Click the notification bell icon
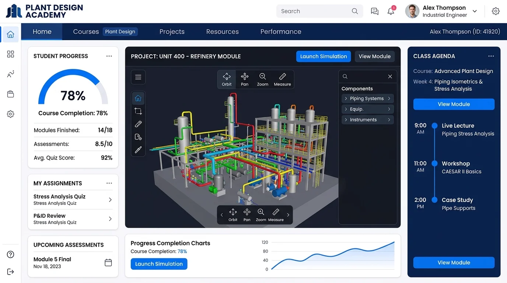 click(x=391, y=11)
